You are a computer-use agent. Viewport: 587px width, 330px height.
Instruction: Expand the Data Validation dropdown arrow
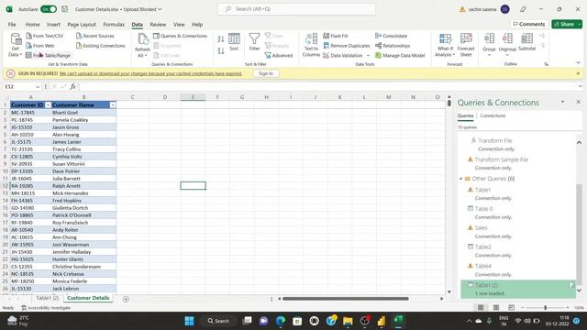coord(368,55)
